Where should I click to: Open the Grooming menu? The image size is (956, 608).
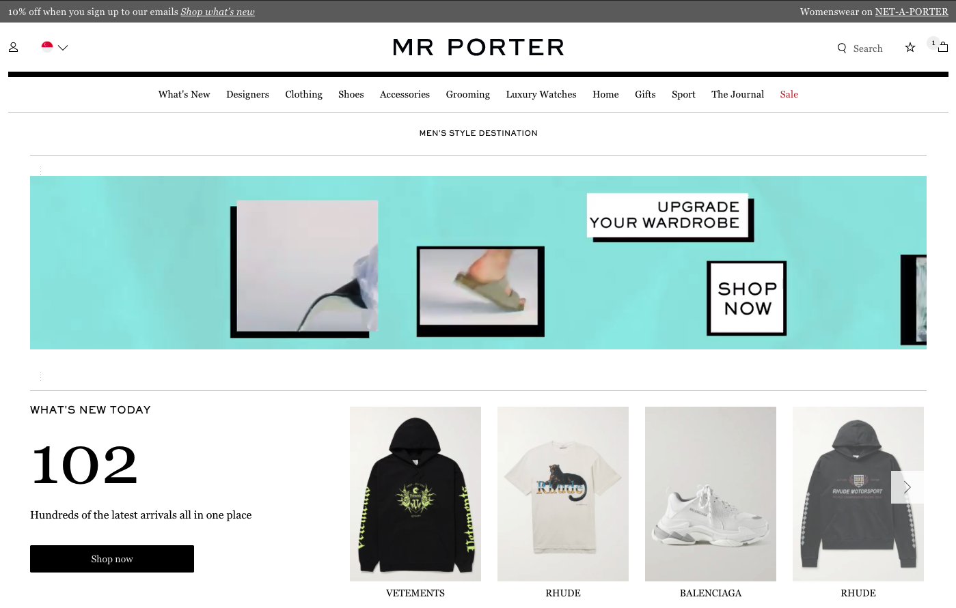pyautogui.click(x=468, y=94)
